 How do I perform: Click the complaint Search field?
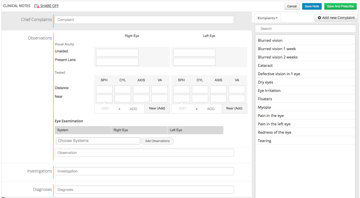click(305, 28)
